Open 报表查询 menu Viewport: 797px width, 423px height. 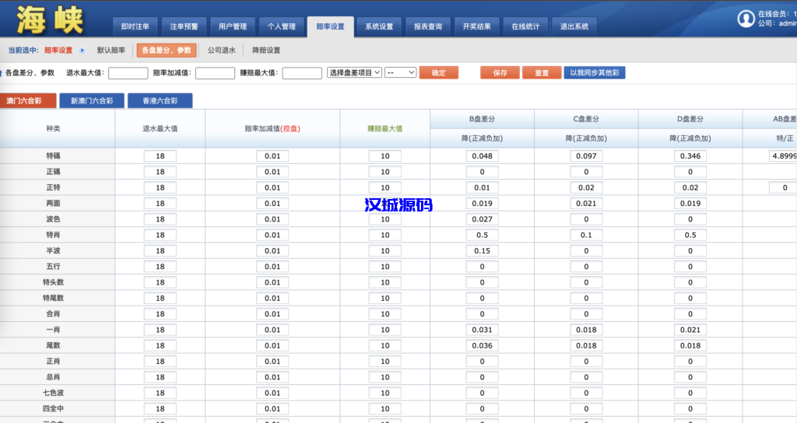tap(427, 27)
